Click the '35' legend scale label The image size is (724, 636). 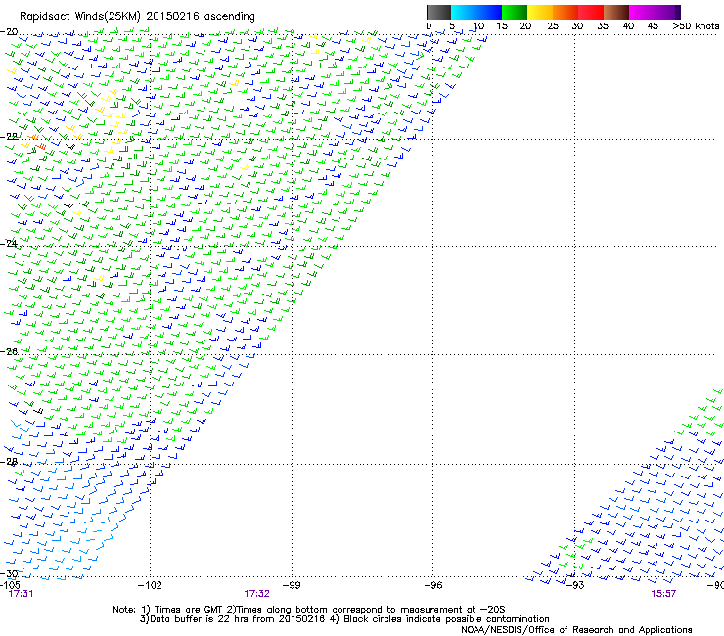[603, 26]
